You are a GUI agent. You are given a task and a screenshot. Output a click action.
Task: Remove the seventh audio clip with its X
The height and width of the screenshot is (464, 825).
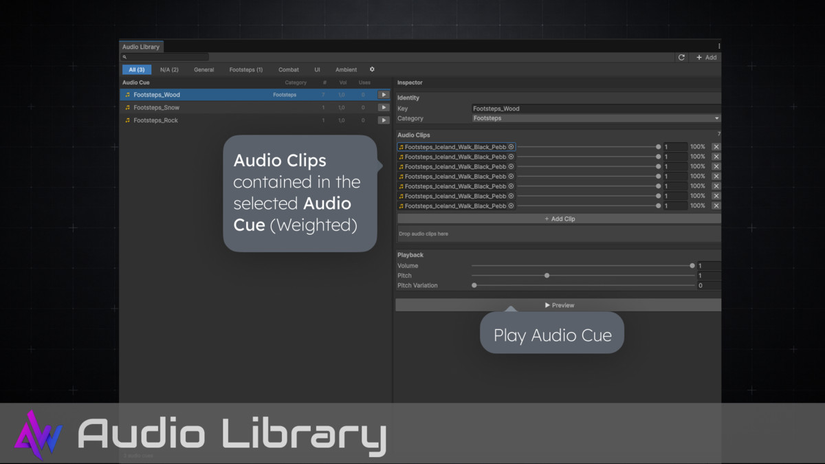tap(716, 206)
